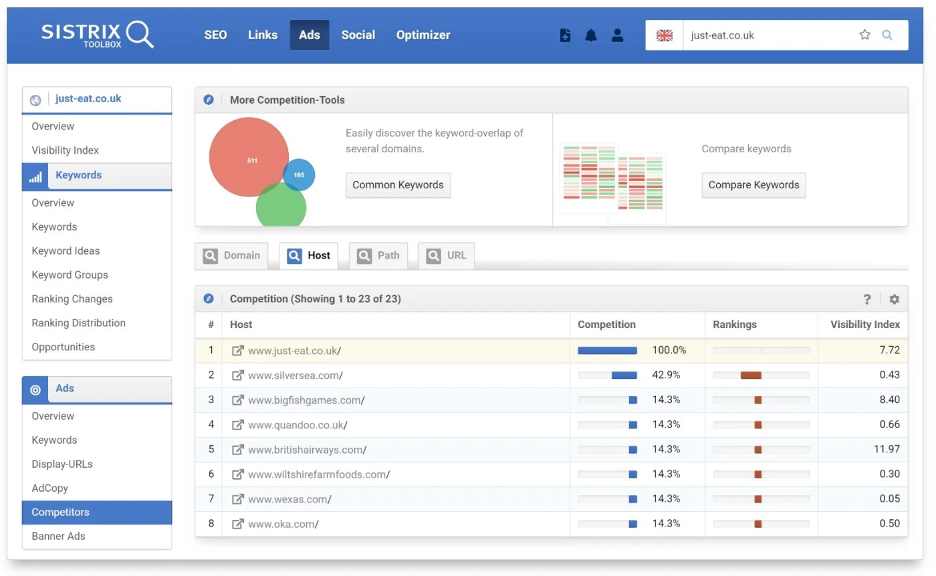
Task: Switch to the Domain tab
Action: click(x=231, y=256)
